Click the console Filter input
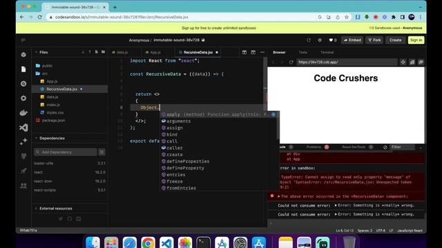Screen dimensions: 442x248 tap(402, 147)
